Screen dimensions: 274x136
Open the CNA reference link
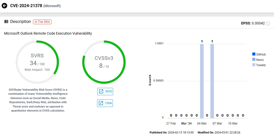point(105,103)
